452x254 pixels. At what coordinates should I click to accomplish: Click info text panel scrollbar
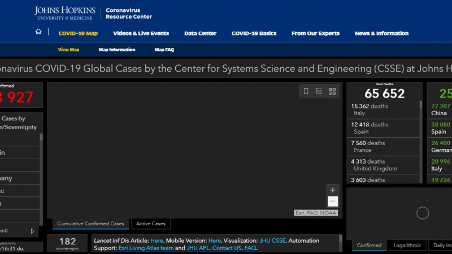(341, 243)
